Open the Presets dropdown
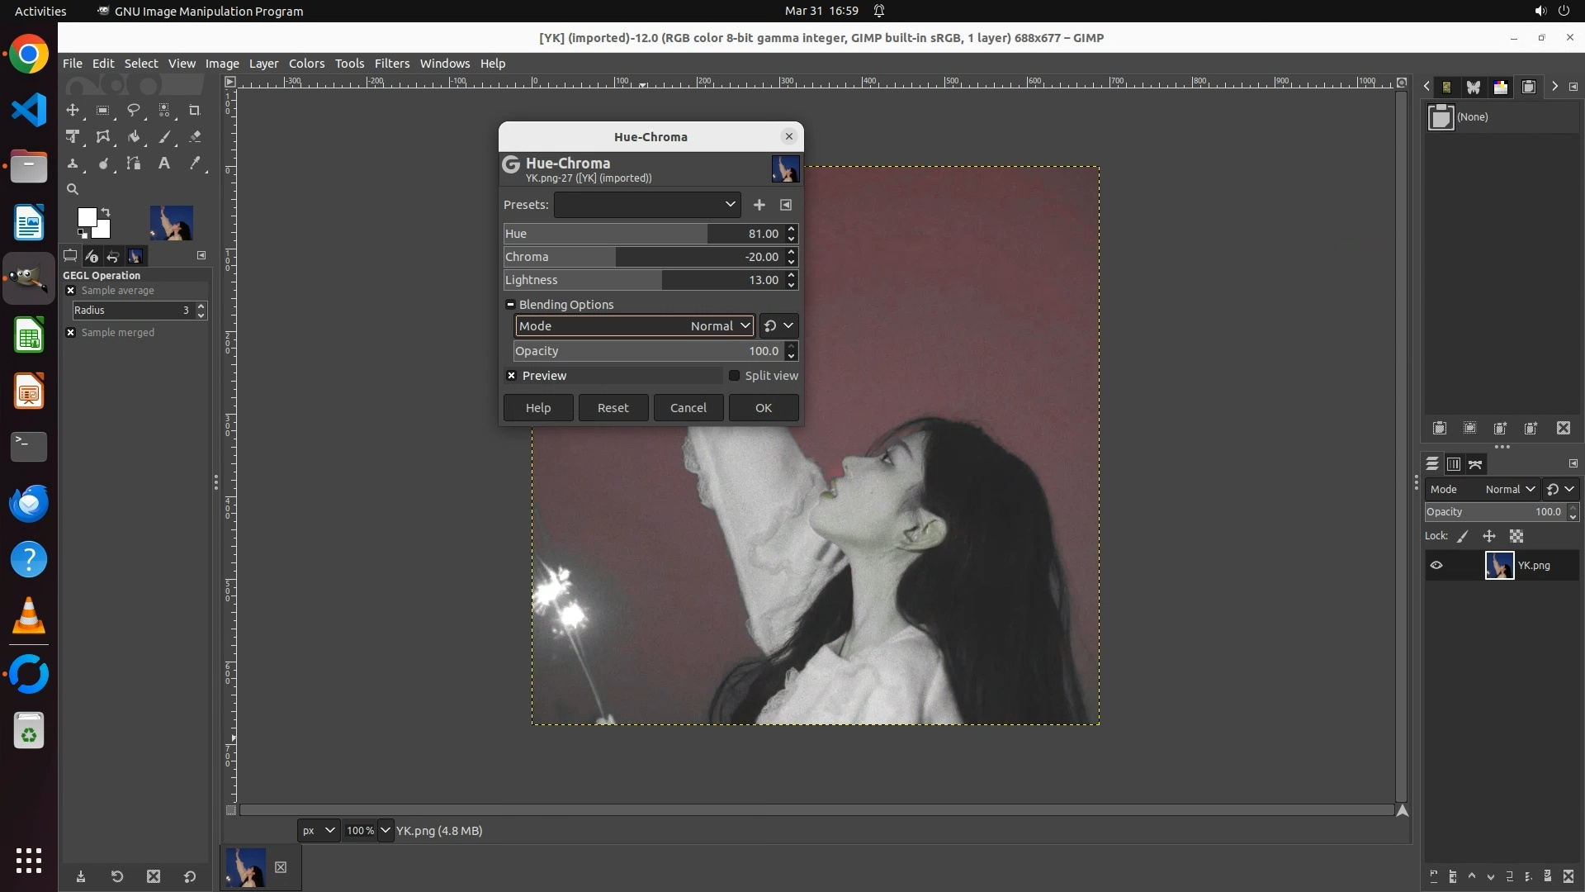 (x=647, y=205)
